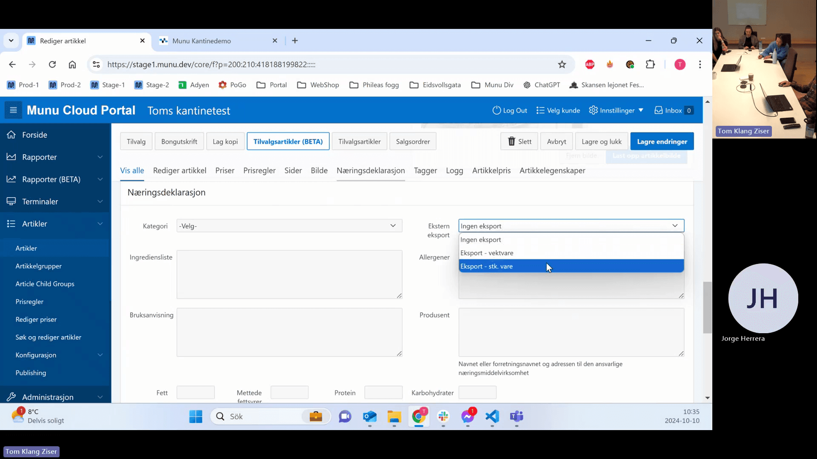Screen dimensions: 817x459
Task: Click into the Ingrediensliste text area
Action: 289,275
